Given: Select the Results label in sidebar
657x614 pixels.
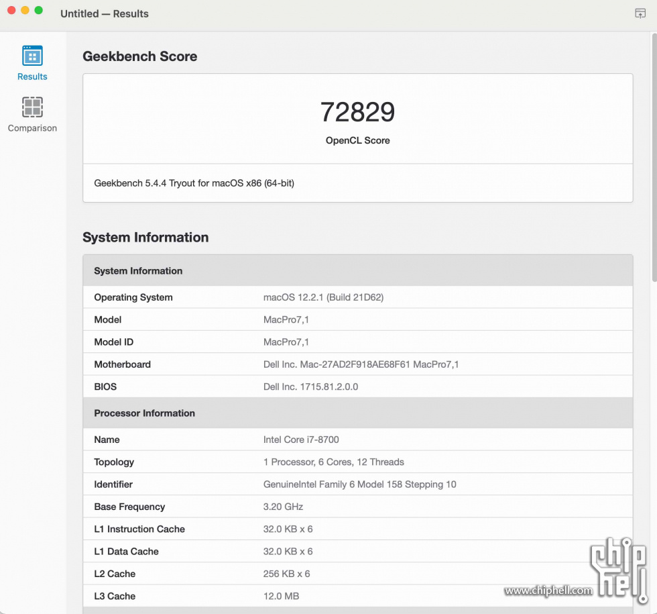Looking at the screenshot, I should coord(32,76).
